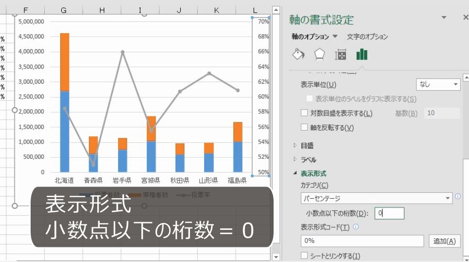
Task: Click info icon beside 表示形式コード
Action: click(x=356, y=226)
